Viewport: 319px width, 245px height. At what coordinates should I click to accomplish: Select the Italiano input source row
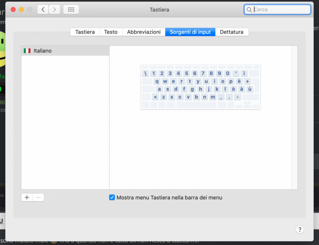coord(65,51)
